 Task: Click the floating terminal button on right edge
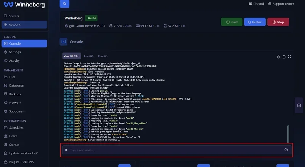(299, 105)
